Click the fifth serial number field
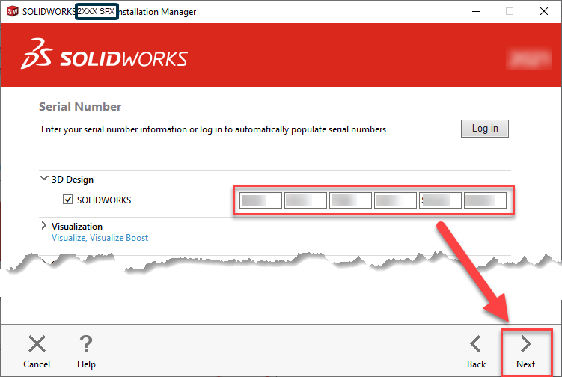This screenshot has width=562, height=377. [x=440, y=200]
